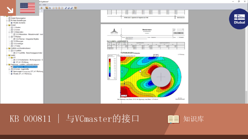Close the navigator panel with X

pos(42,11)
